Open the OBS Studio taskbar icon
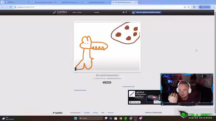The height and width of the screenshot is (121, 216). [136, 118]
